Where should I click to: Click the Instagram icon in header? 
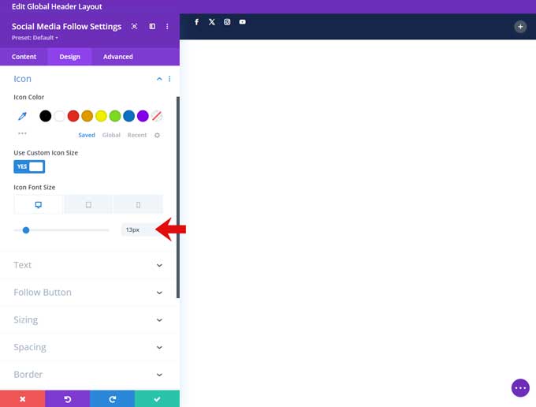point(227,22)
